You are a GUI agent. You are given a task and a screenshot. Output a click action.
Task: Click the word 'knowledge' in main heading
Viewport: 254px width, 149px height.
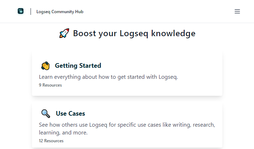point(173,33)
